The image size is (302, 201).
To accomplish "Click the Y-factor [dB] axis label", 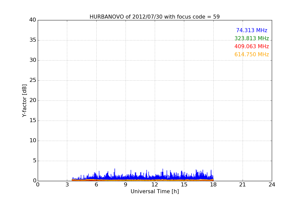I will (24, 100).
